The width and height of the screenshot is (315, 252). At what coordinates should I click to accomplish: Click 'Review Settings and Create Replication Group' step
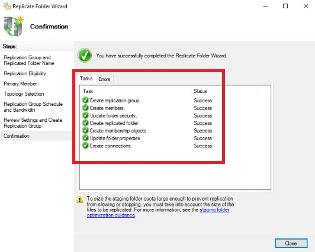[33, 123]
